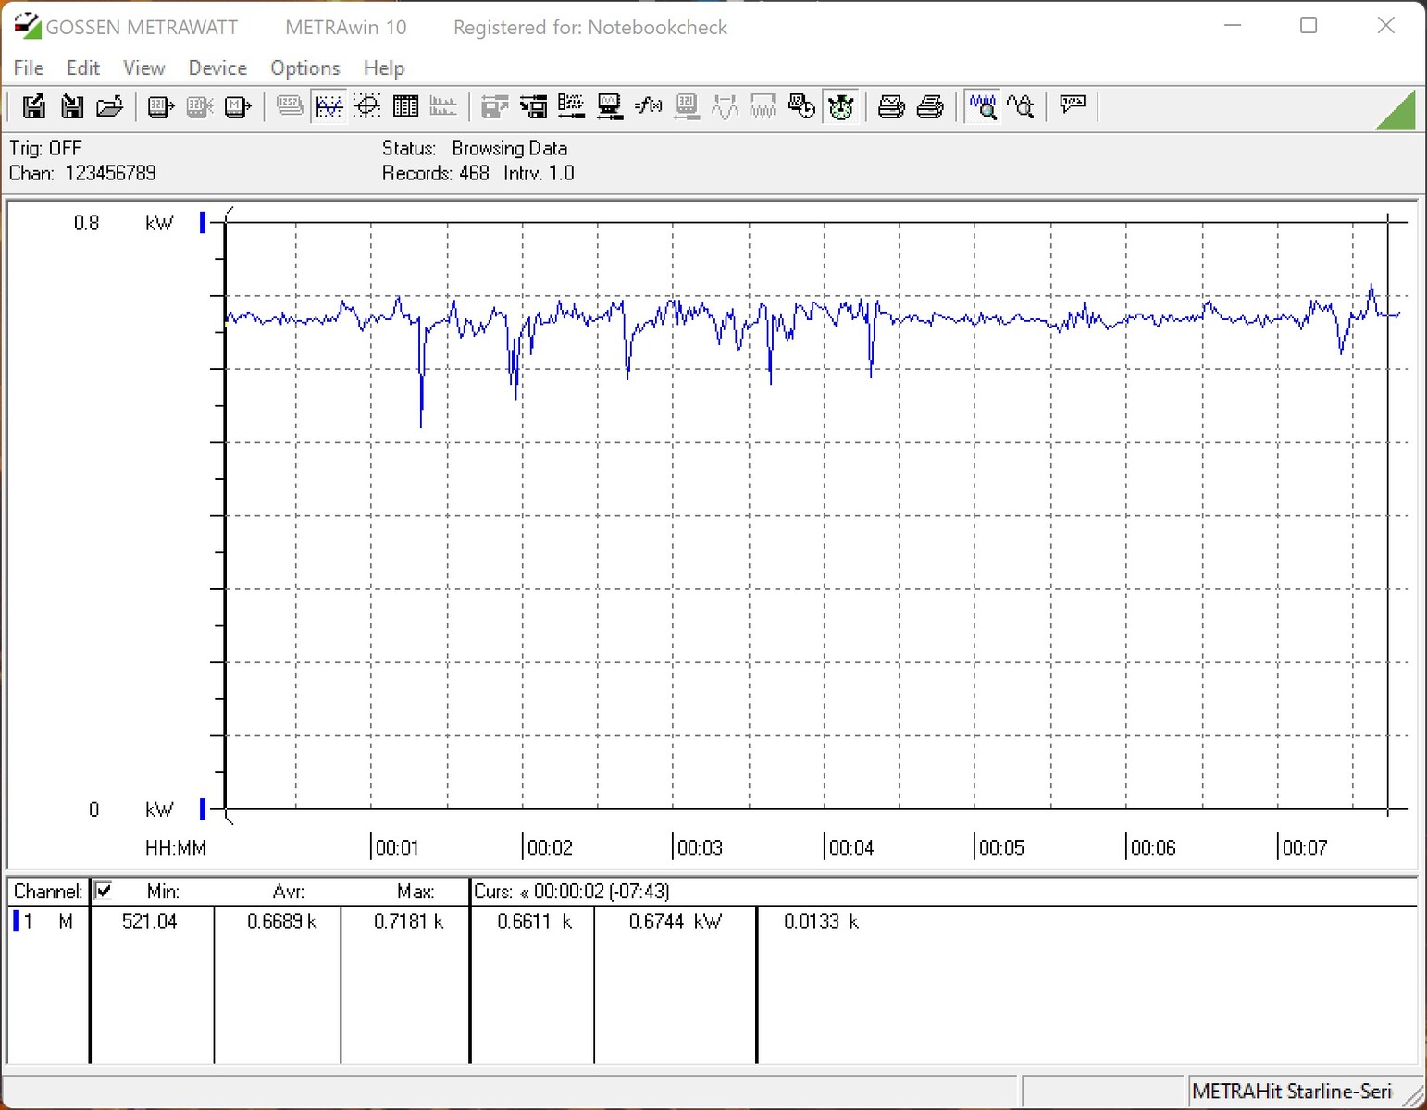1427x1110 pixels.
Task: Open the math function f(x) tool
Action: tap(648, 107)
